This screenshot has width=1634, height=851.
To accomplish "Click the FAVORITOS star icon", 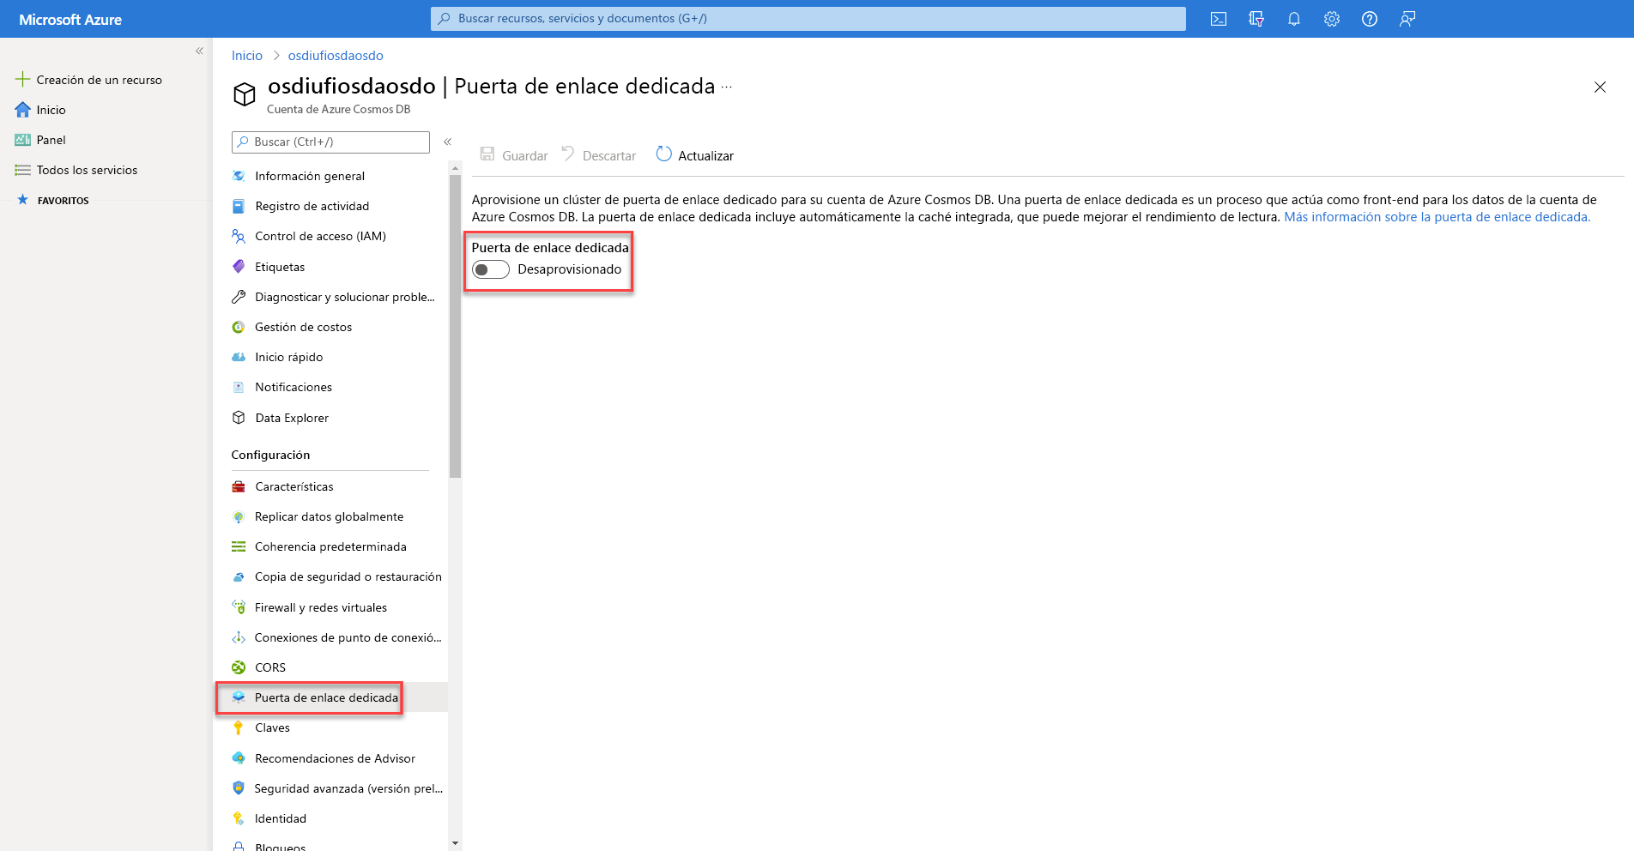I will pyautogui.click(x=22, y=200).
